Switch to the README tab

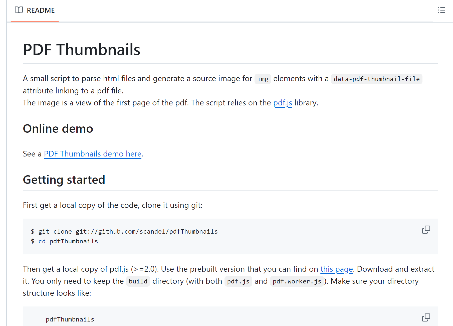(41, 10)
